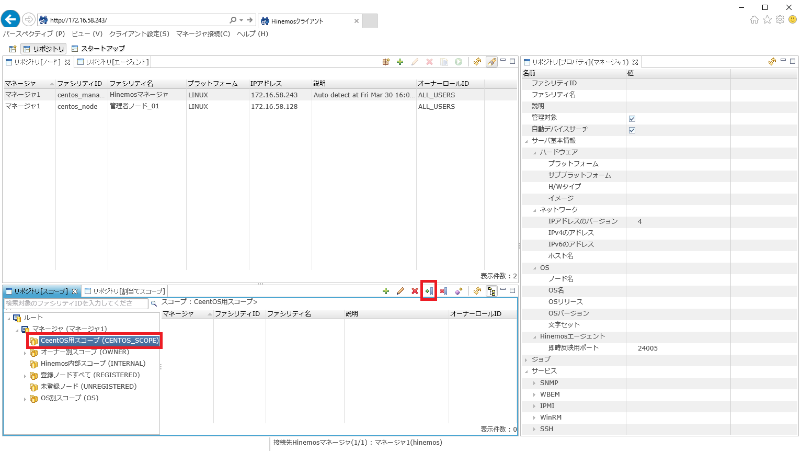The image size is (801, 451).
Task: Collapse the ハードウェア property group
Action: tap(534, 153)
